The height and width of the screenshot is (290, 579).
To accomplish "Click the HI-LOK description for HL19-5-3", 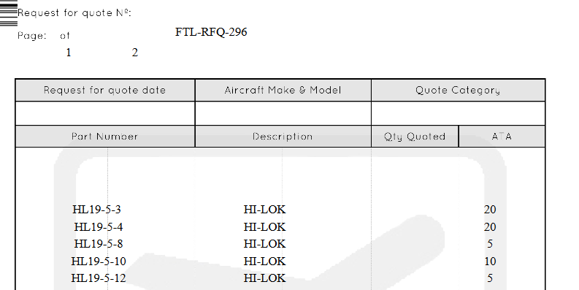I will (264, 210).
